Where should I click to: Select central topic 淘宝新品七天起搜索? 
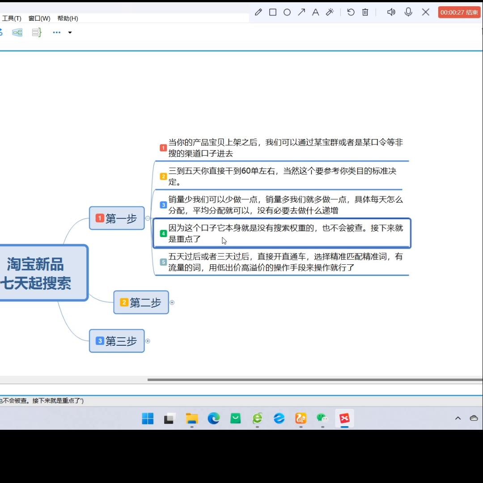click(x=43, y=273)
